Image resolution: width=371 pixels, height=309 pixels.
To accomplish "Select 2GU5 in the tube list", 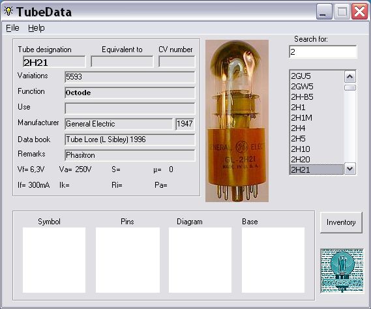I will pos(317,76).
